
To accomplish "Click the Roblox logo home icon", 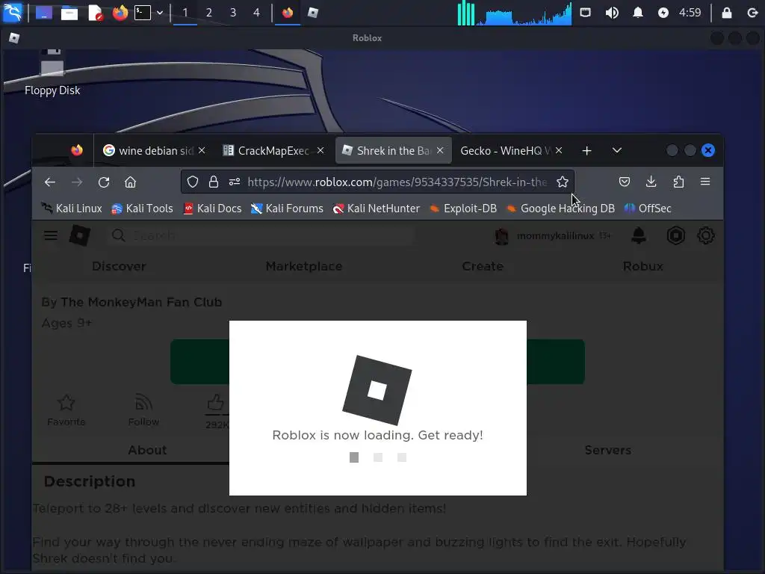I will (79, 235).
